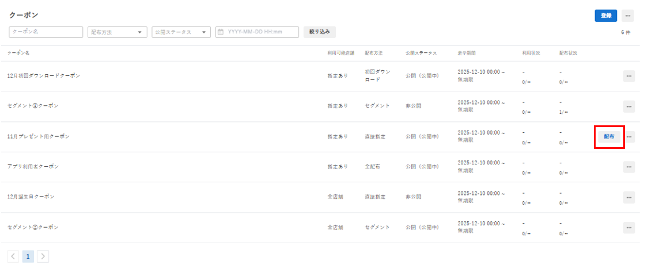Click the 配布方法 column header

pyautogui.click(x=374, y=53)
